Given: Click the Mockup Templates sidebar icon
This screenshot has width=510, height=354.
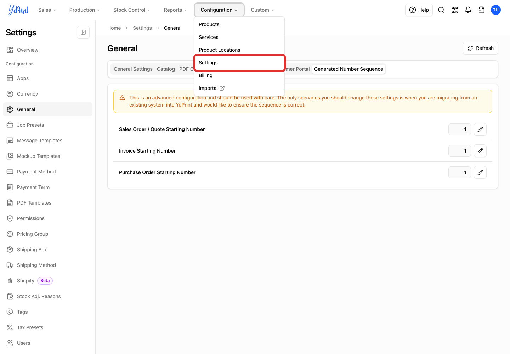Looking at the screenshot, I should [10, 156].
